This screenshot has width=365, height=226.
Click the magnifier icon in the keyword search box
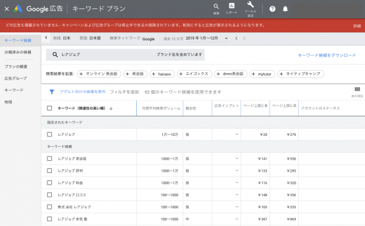(x=55, y=55)
